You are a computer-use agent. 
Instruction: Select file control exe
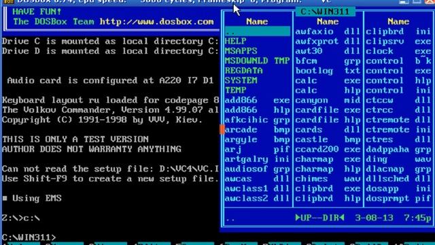coord(398,71)
